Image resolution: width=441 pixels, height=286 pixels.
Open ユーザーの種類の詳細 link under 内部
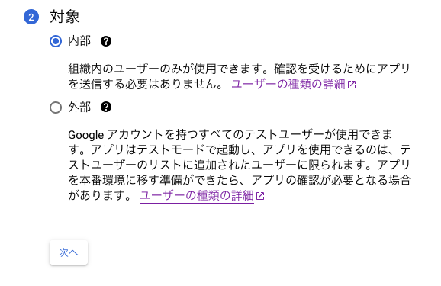pos(288,84)
